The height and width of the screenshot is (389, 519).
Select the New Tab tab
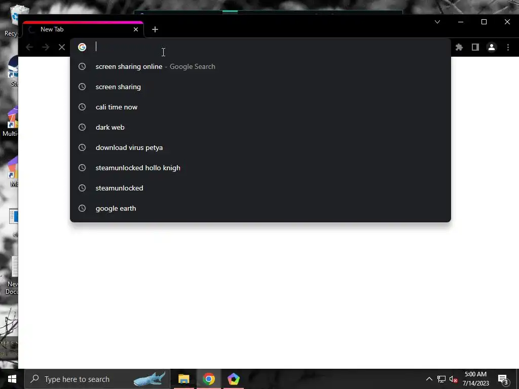click(83, 29)
